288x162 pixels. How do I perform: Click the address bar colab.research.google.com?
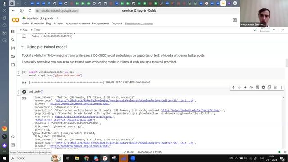pyautogui.click(x=59, y=11)
